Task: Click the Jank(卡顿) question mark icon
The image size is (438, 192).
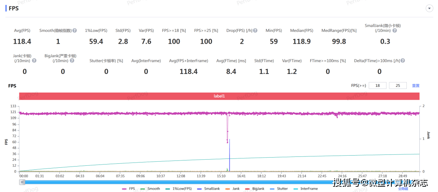Action: (x=34, y=61)
